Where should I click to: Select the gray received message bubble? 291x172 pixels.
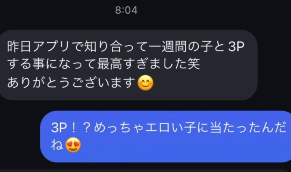(x=128, y=65)
